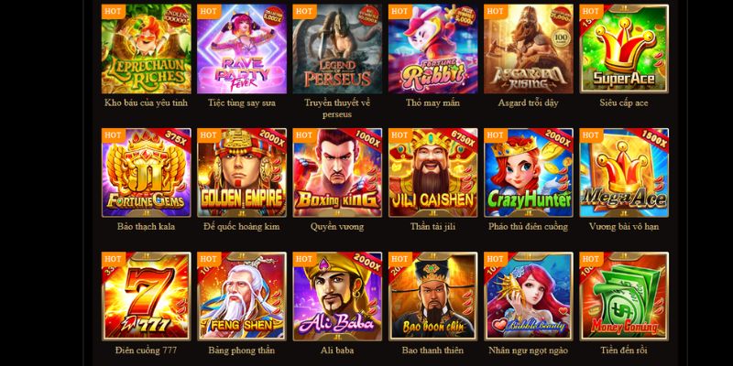Click the 777 slot game thumbnail
Screen dimensions: 733x366
click(147, 296)
